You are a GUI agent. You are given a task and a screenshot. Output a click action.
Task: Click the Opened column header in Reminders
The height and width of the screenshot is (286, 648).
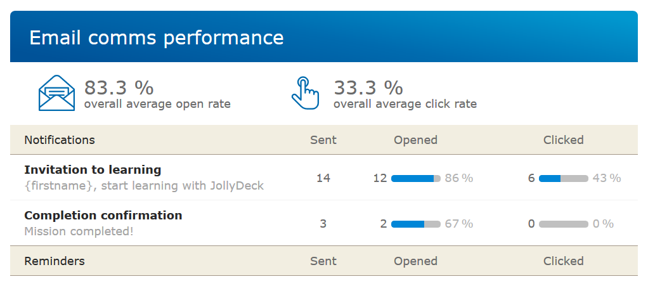pyautogui.click(x=415, y=261)
